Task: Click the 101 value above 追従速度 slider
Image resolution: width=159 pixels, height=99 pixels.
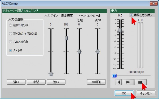Action: click(66, 24)
